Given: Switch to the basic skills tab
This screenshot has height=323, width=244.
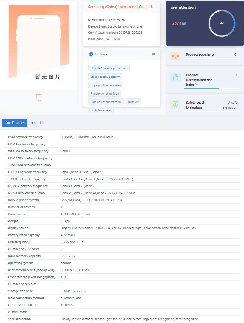Looking at the screenshot, I should (x=38, y=123).
